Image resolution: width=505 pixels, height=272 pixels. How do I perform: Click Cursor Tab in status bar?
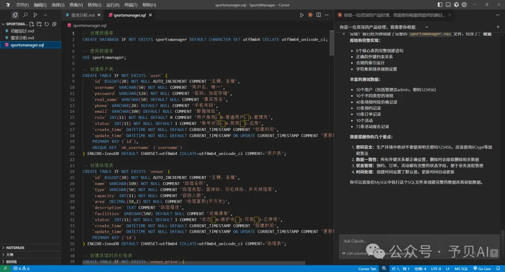367,269
